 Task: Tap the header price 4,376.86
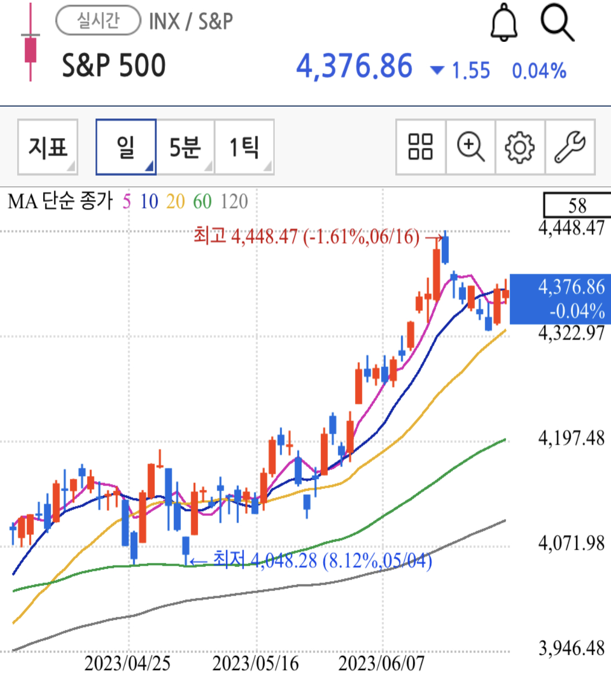[x=355, y=66]
